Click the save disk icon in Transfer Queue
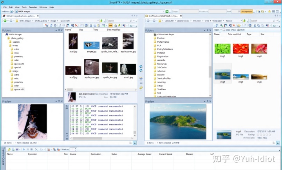 pos(17,149)
